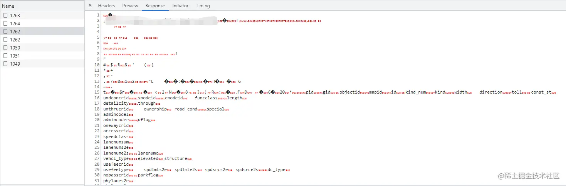This screenshot has height=186, width=566.
Task: Click 'phylanes2e' on response line 31
Action: point(116,181)
